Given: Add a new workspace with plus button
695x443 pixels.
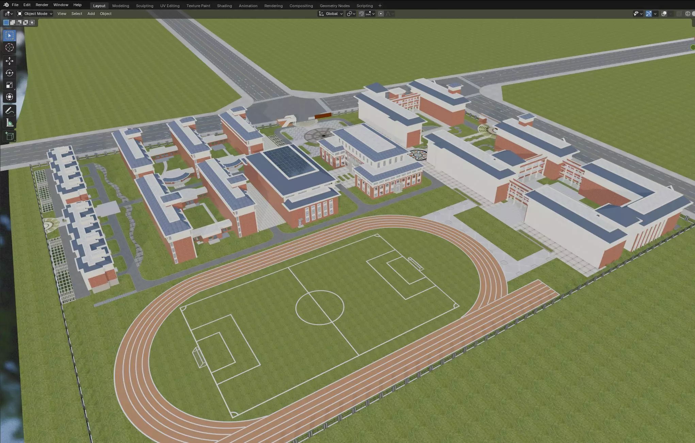Looking at the screenshot, I should point(380,6).
